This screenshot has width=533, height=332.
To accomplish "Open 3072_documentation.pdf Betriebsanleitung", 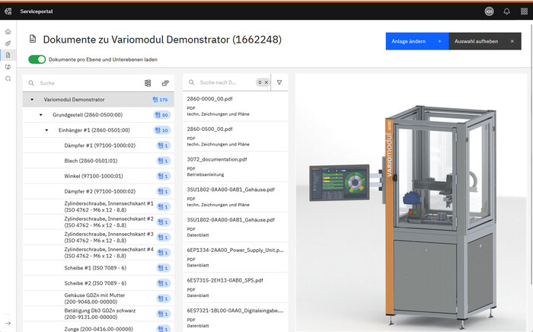I will (x=235, y=167).
